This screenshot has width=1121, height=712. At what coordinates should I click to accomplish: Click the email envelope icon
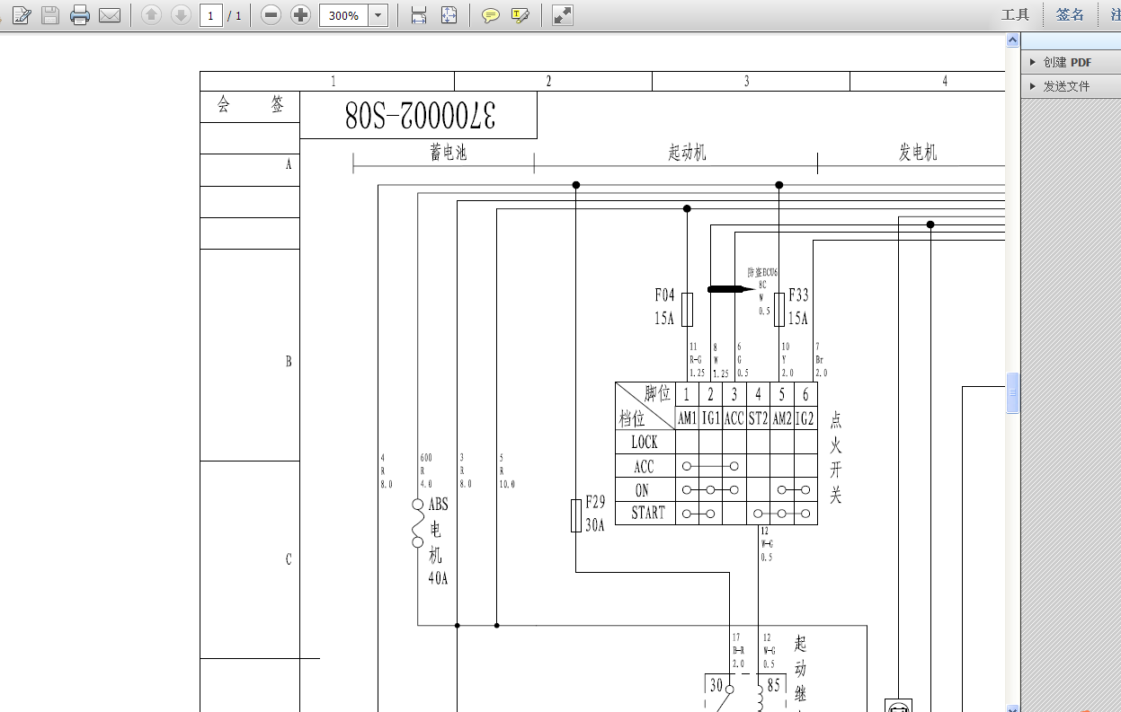coord(110,15)
